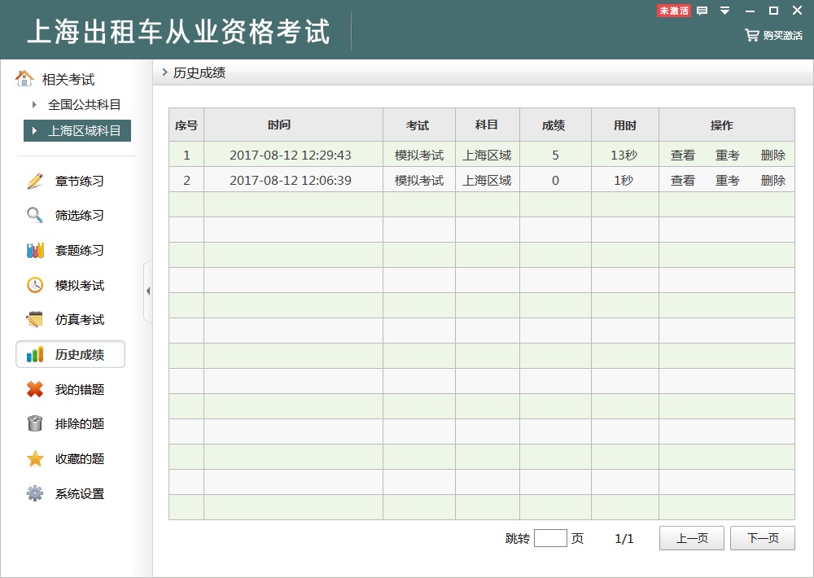814x578 pixels.
Task: Click the clock icon for 模拟考试
Action: (x=35, y=285)
